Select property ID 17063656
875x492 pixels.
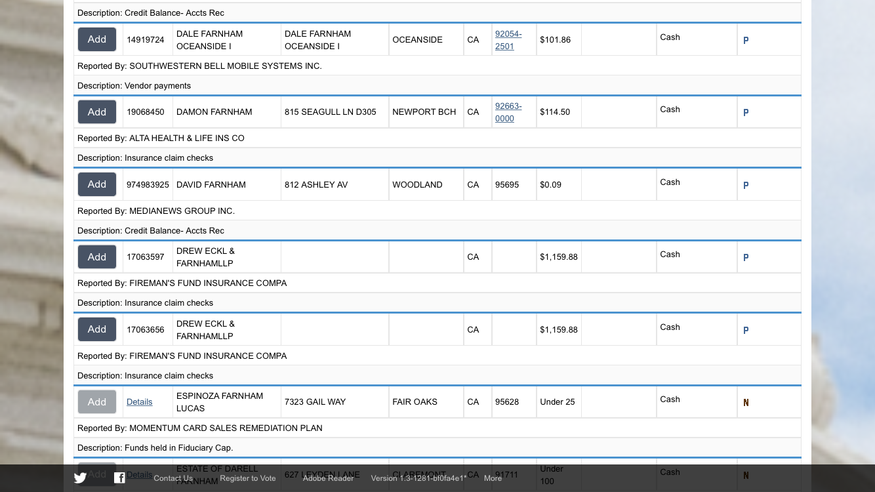[146, 330]
